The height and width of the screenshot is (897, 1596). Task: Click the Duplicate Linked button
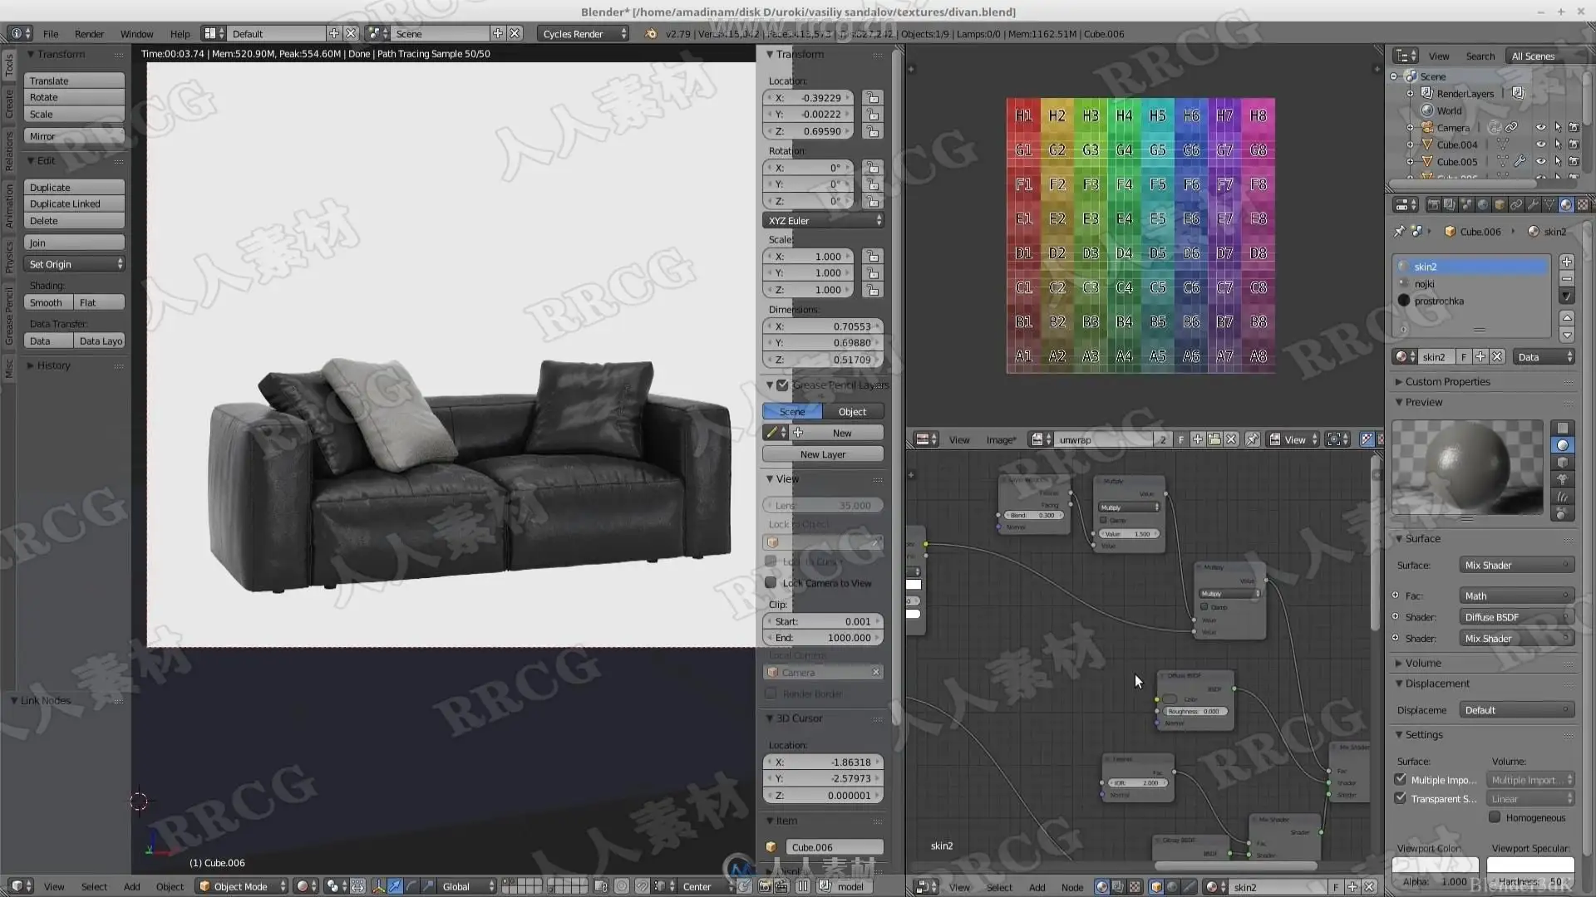(74, 204)
